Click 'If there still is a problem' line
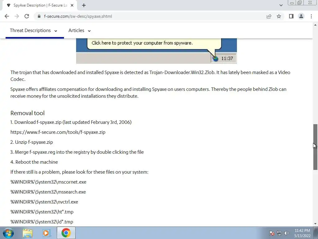Viewport: 318px width, 239px height. [79, 172]
